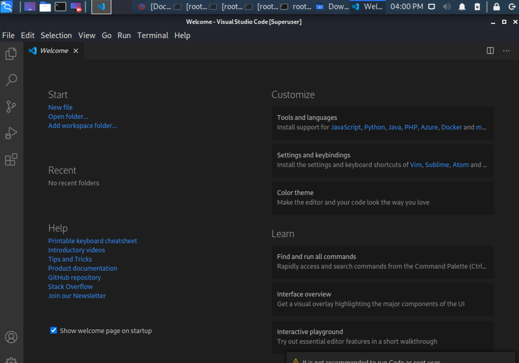The height and width of the screenshot is (363, 519).
Task: Open the Explorer view in activity bar
Action: pos(11,54)
